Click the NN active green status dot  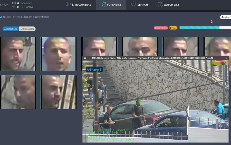18,7
